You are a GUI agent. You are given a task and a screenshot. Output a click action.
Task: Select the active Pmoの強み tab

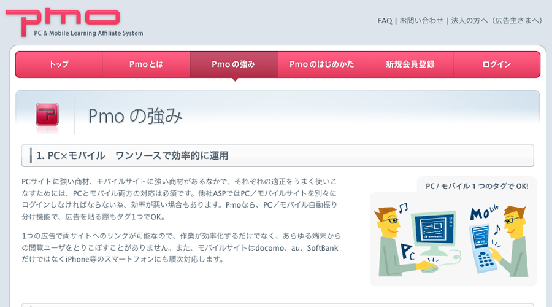click(x=233, y=64)
